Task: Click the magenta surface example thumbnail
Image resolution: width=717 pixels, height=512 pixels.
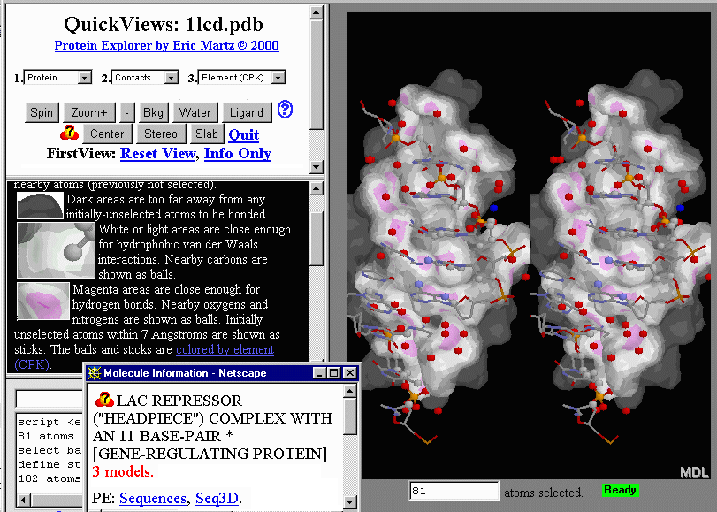Action: (x=43, y=301)
